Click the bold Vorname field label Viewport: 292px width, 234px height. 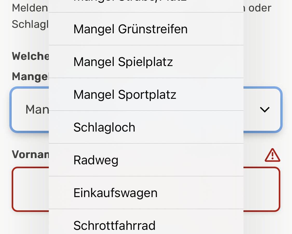pos(30,154)
